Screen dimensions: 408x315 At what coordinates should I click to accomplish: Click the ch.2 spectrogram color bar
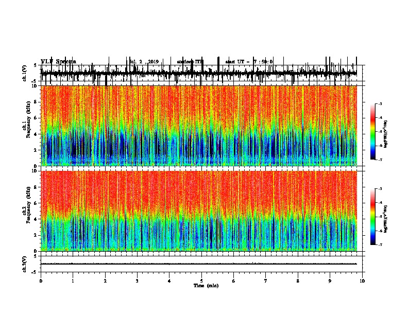373,217
